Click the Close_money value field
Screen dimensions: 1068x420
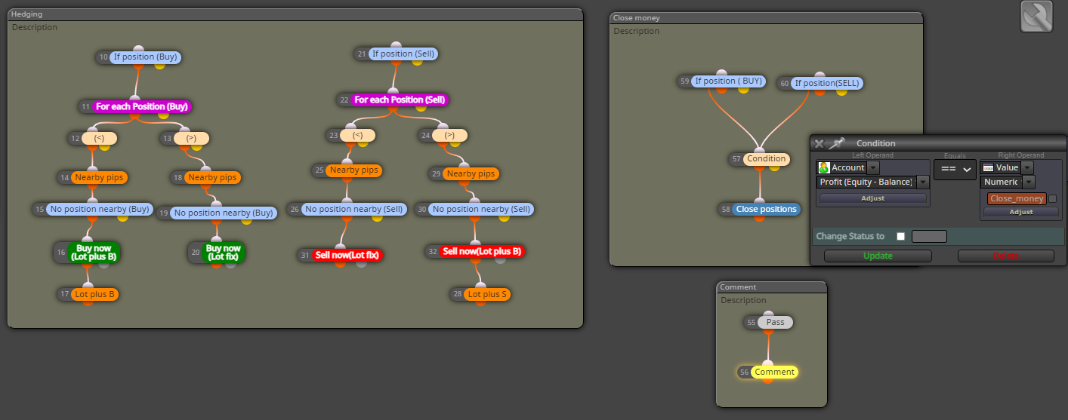point(1017,199)
